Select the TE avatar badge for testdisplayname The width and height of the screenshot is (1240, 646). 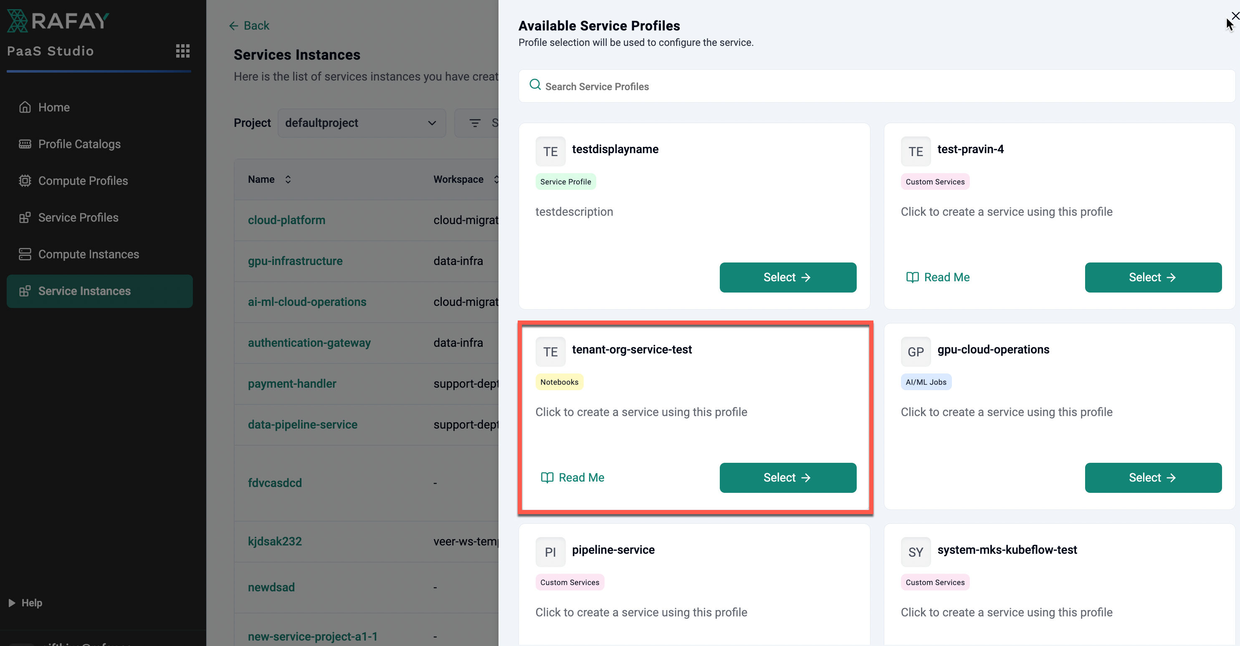point(550,151)
